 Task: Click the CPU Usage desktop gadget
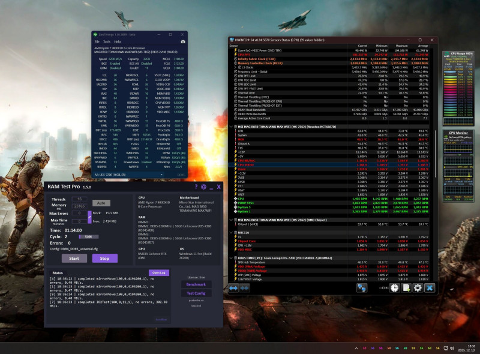458,88
